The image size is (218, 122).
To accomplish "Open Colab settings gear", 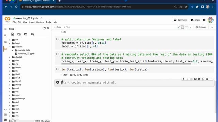I will click(204, 20).
